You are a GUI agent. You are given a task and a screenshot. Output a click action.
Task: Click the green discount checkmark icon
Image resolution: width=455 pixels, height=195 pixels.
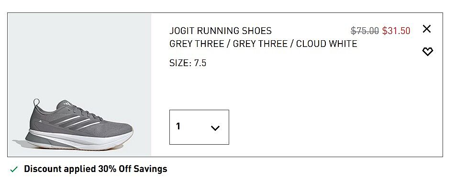coord(14,169)
